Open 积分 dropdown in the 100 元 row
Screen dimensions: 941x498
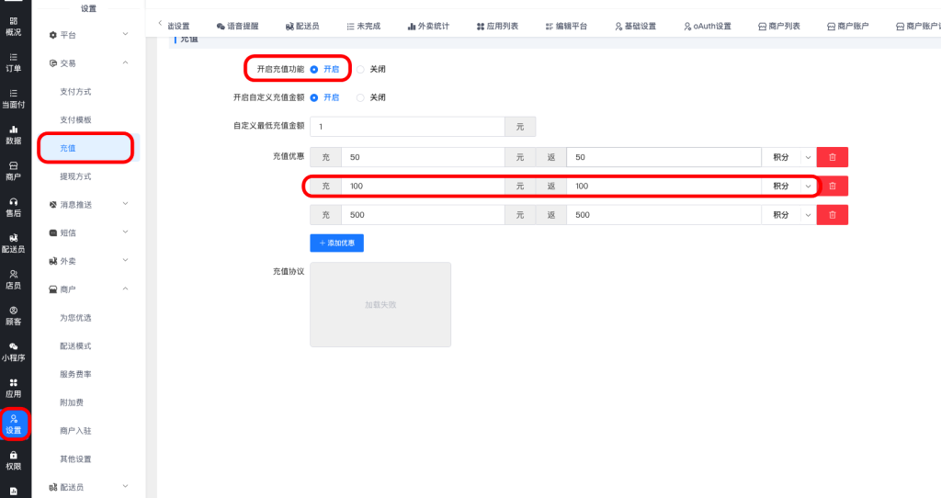point(789,186)
